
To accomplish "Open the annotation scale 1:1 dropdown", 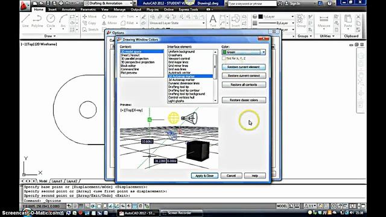I will pos(310,206).
